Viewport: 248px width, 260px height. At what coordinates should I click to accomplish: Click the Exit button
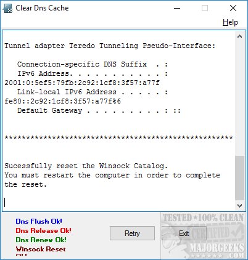pos(184,234)
